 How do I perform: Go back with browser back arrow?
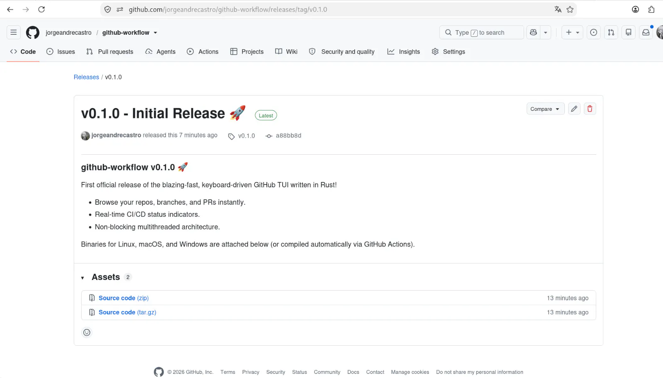pyautogui.click(x=10, y=10)
